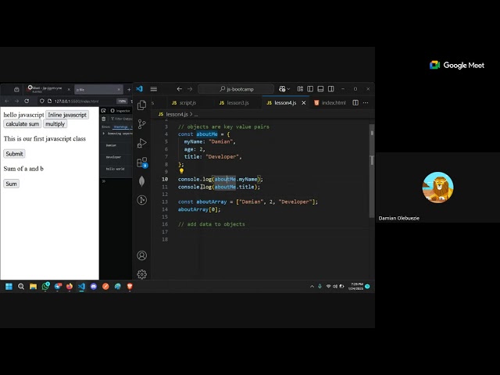Image resolution: width=500 pixels, height=375 pixels.
Task: Click the editor vertical scrollbar
Action: [x=372, y=170]
